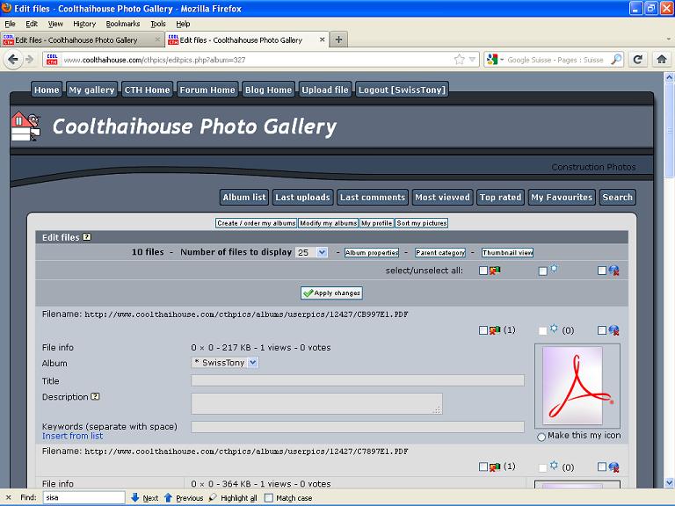Click the Insert from list link
Screen dimensions: 675x506
coord(72,436)
